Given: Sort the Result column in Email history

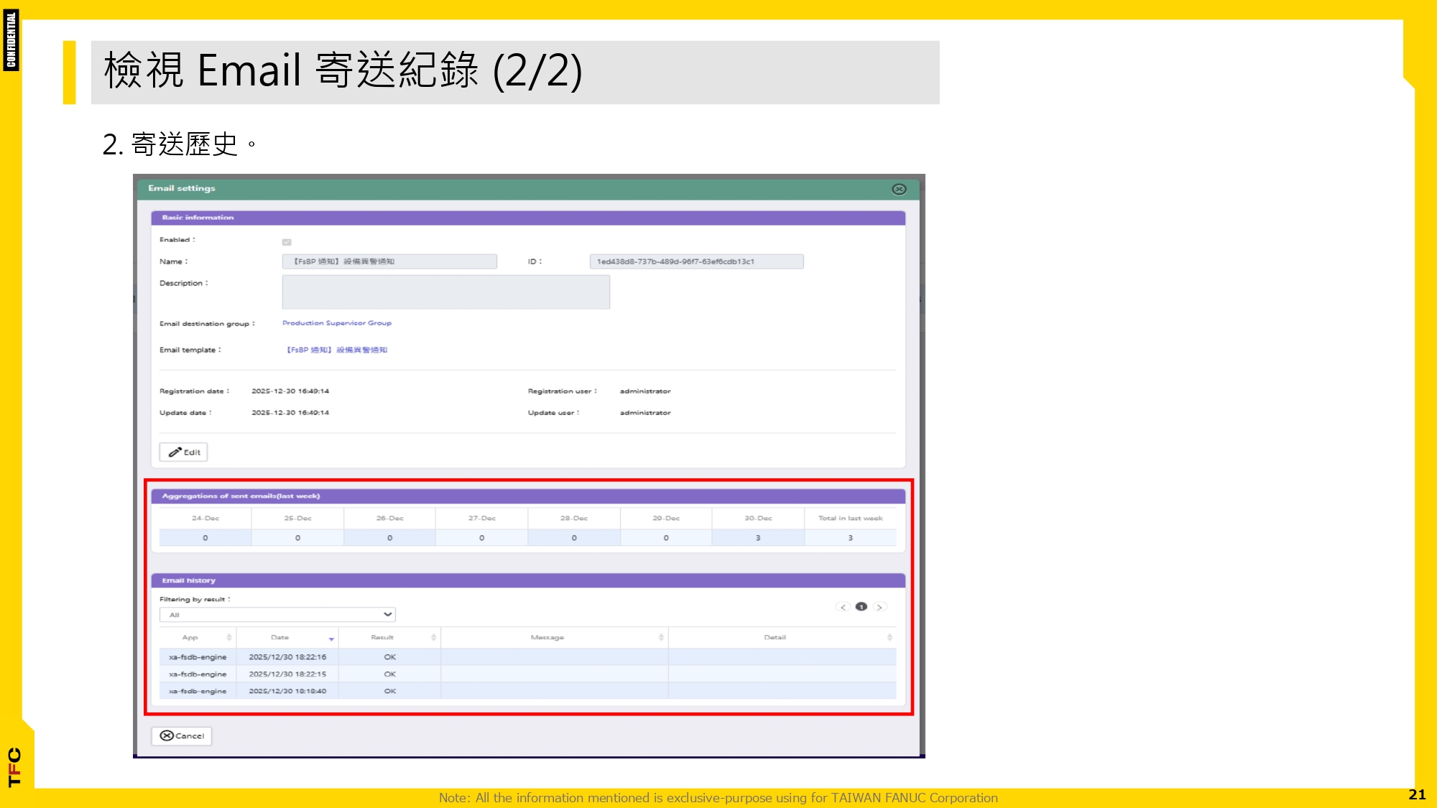Looking at the screenshot, I should pyautogui.click(x=432, y=637).
